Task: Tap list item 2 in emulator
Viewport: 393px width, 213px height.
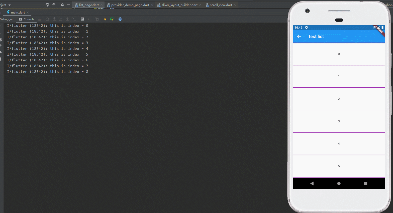Action: pos(339,99)
